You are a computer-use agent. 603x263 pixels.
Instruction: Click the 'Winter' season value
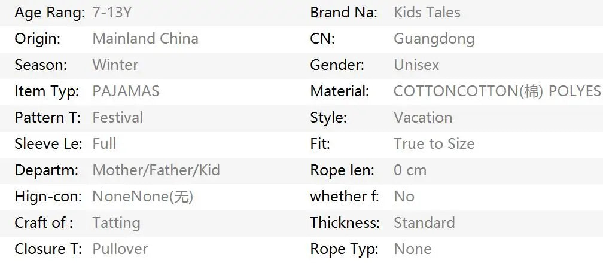115,65
